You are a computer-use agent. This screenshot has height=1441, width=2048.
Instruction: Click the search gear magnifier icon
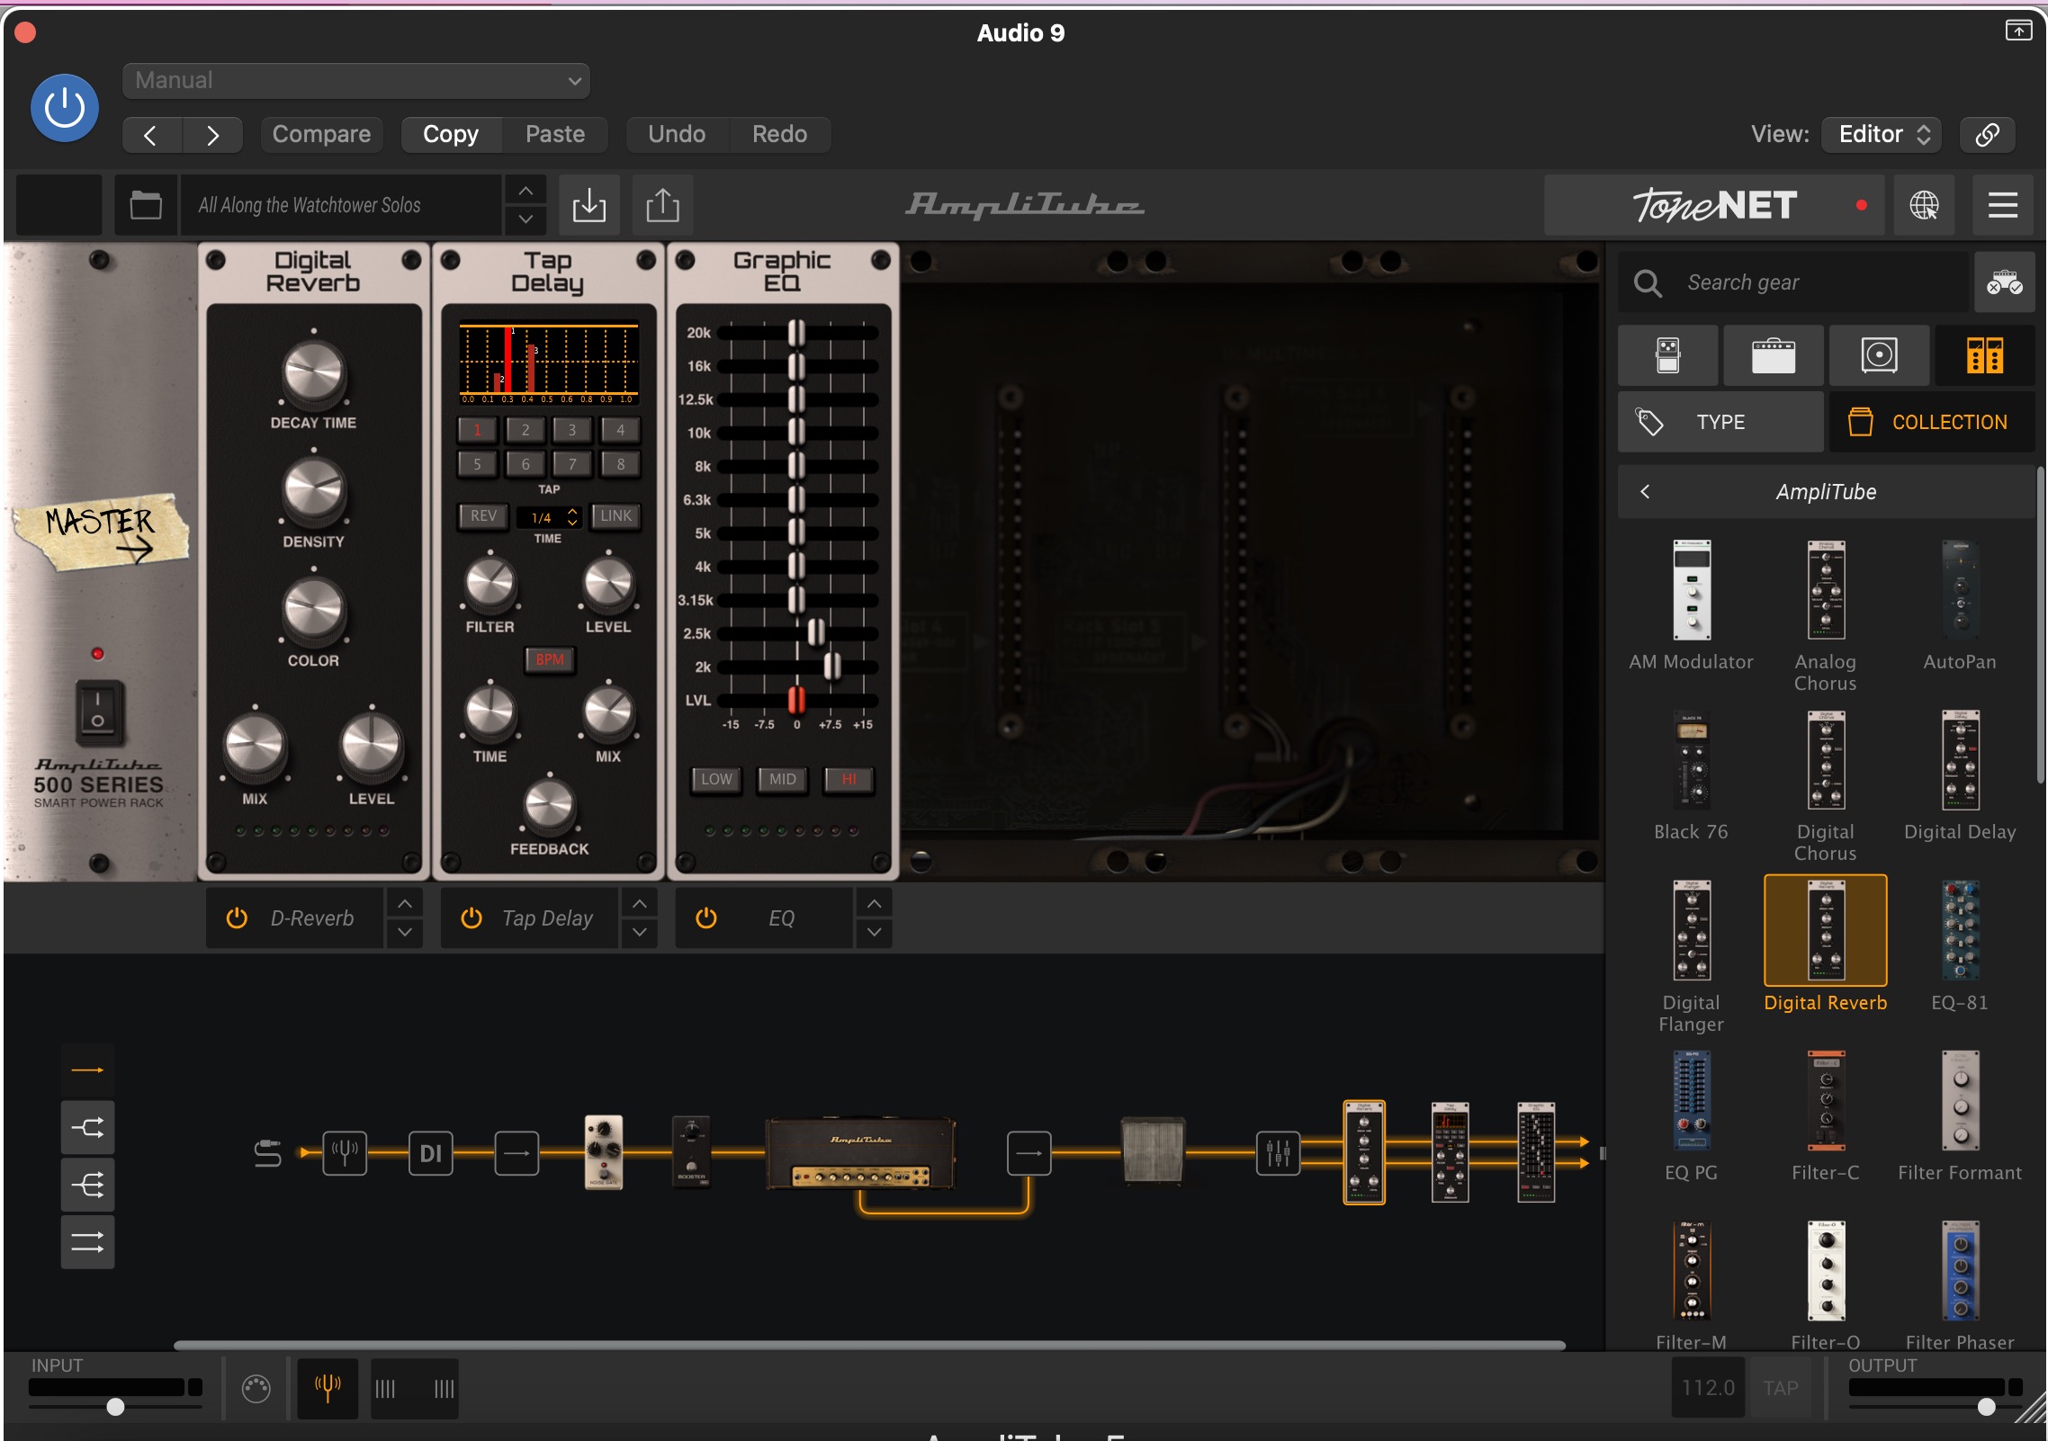click(x=1648, y=283)
